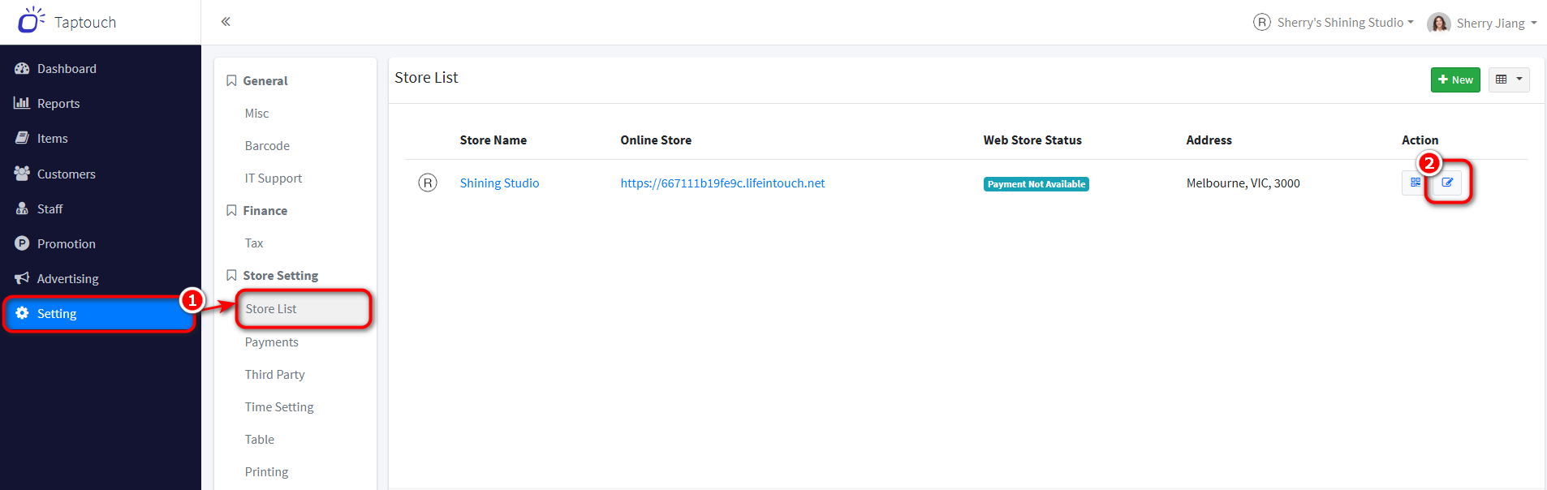Select Payments under Store Setting

tap(271, 342)
